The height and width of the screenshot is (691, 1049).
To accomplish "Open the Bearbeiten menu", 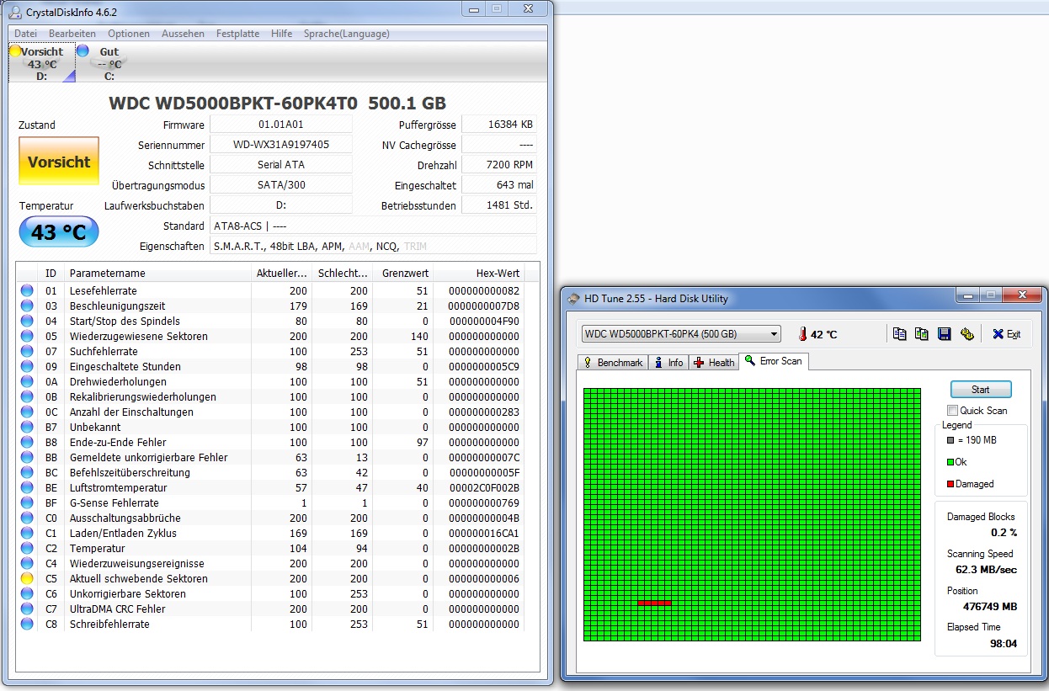I will pos(72,34).
